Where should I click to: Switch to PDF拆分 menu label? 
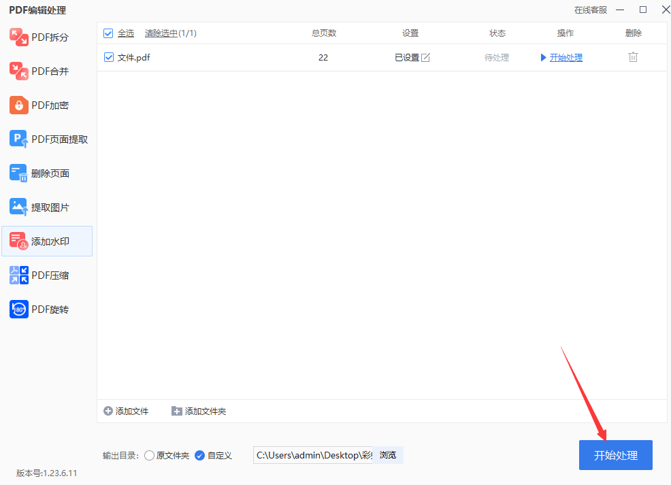pyautogui.click(x=50, y=37)
